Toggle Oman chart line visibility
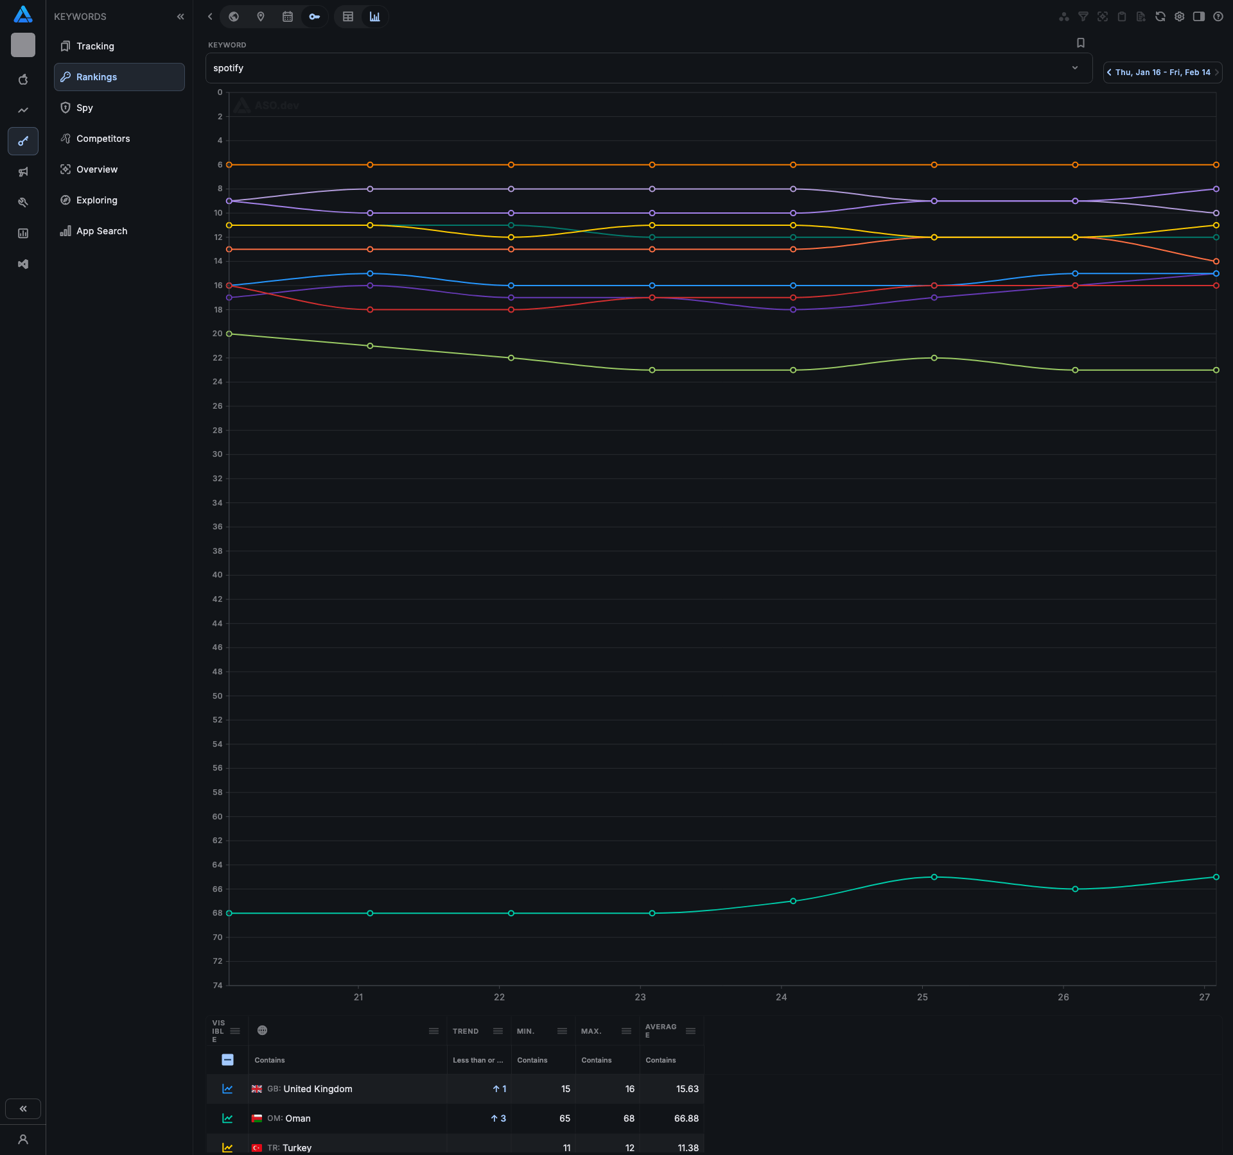The width and height of the screenshot is (1233, 1155). tap(227, 1118)
